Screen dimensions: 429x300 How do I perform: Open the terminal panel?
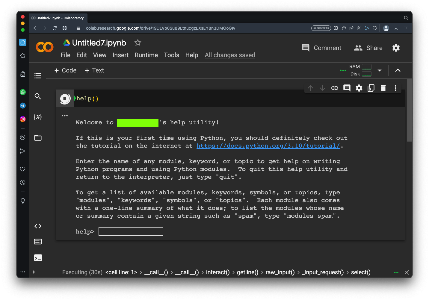(38, 258)
